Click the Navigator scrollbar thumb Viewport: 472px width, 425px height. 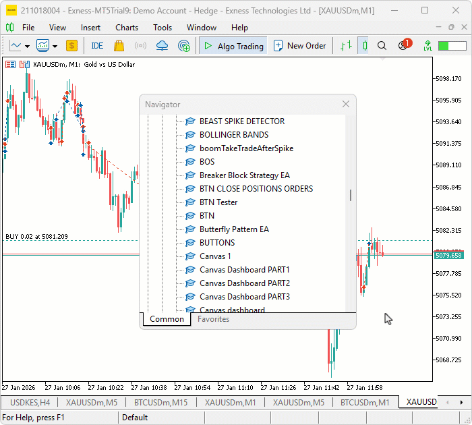point(351,196)
